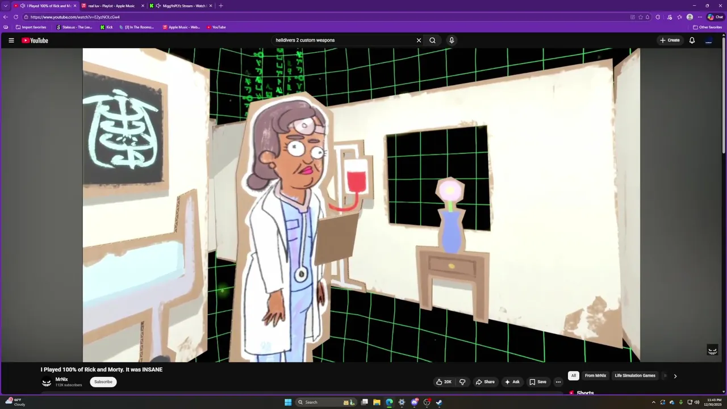The height and width of the screenshot is (409, 727).
Task: Open the tab search dropdown arrow
Action: pos(6,6)
